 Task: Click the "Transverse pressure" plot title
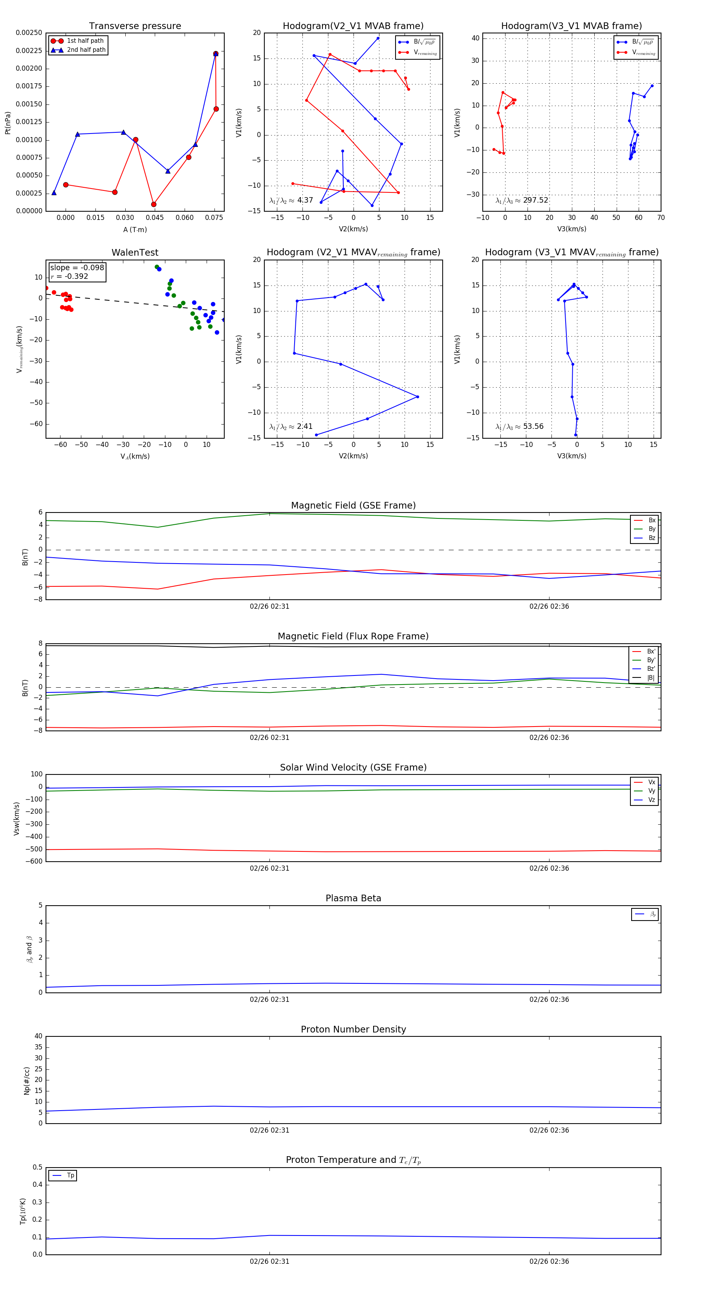[135, 26]
